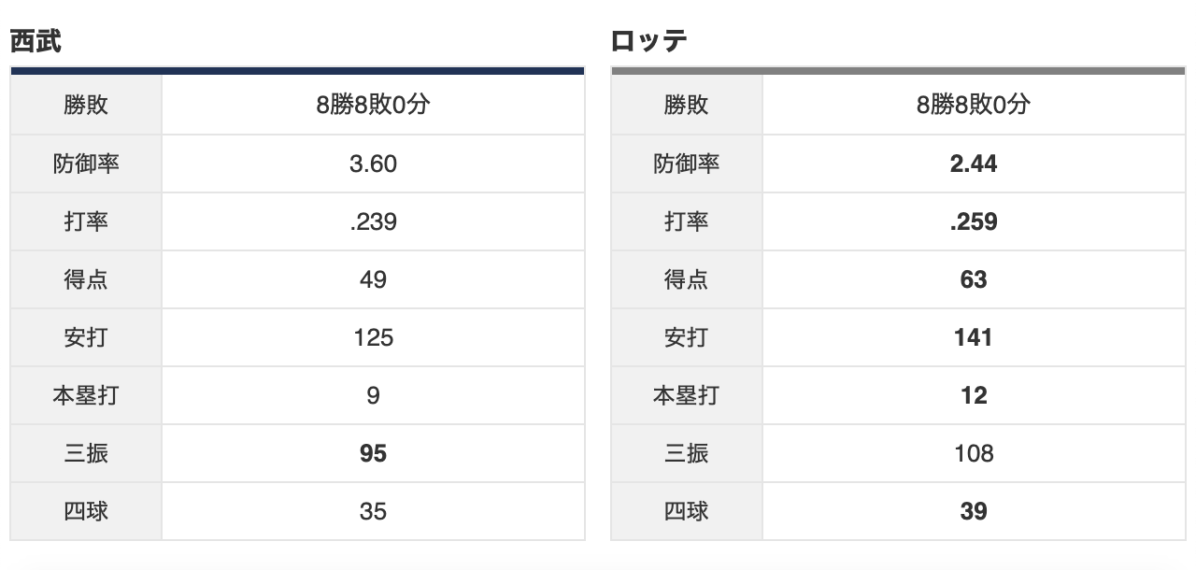Click ロッテ 四球 value 39

click(974, 511)
